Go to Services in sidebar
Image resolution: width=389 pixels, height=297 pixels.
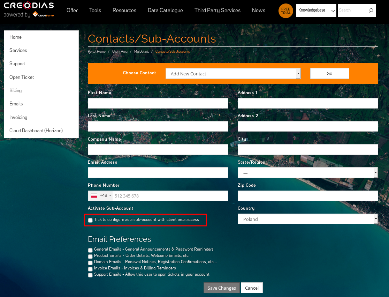pyautogui.click(x=18, y=50)
